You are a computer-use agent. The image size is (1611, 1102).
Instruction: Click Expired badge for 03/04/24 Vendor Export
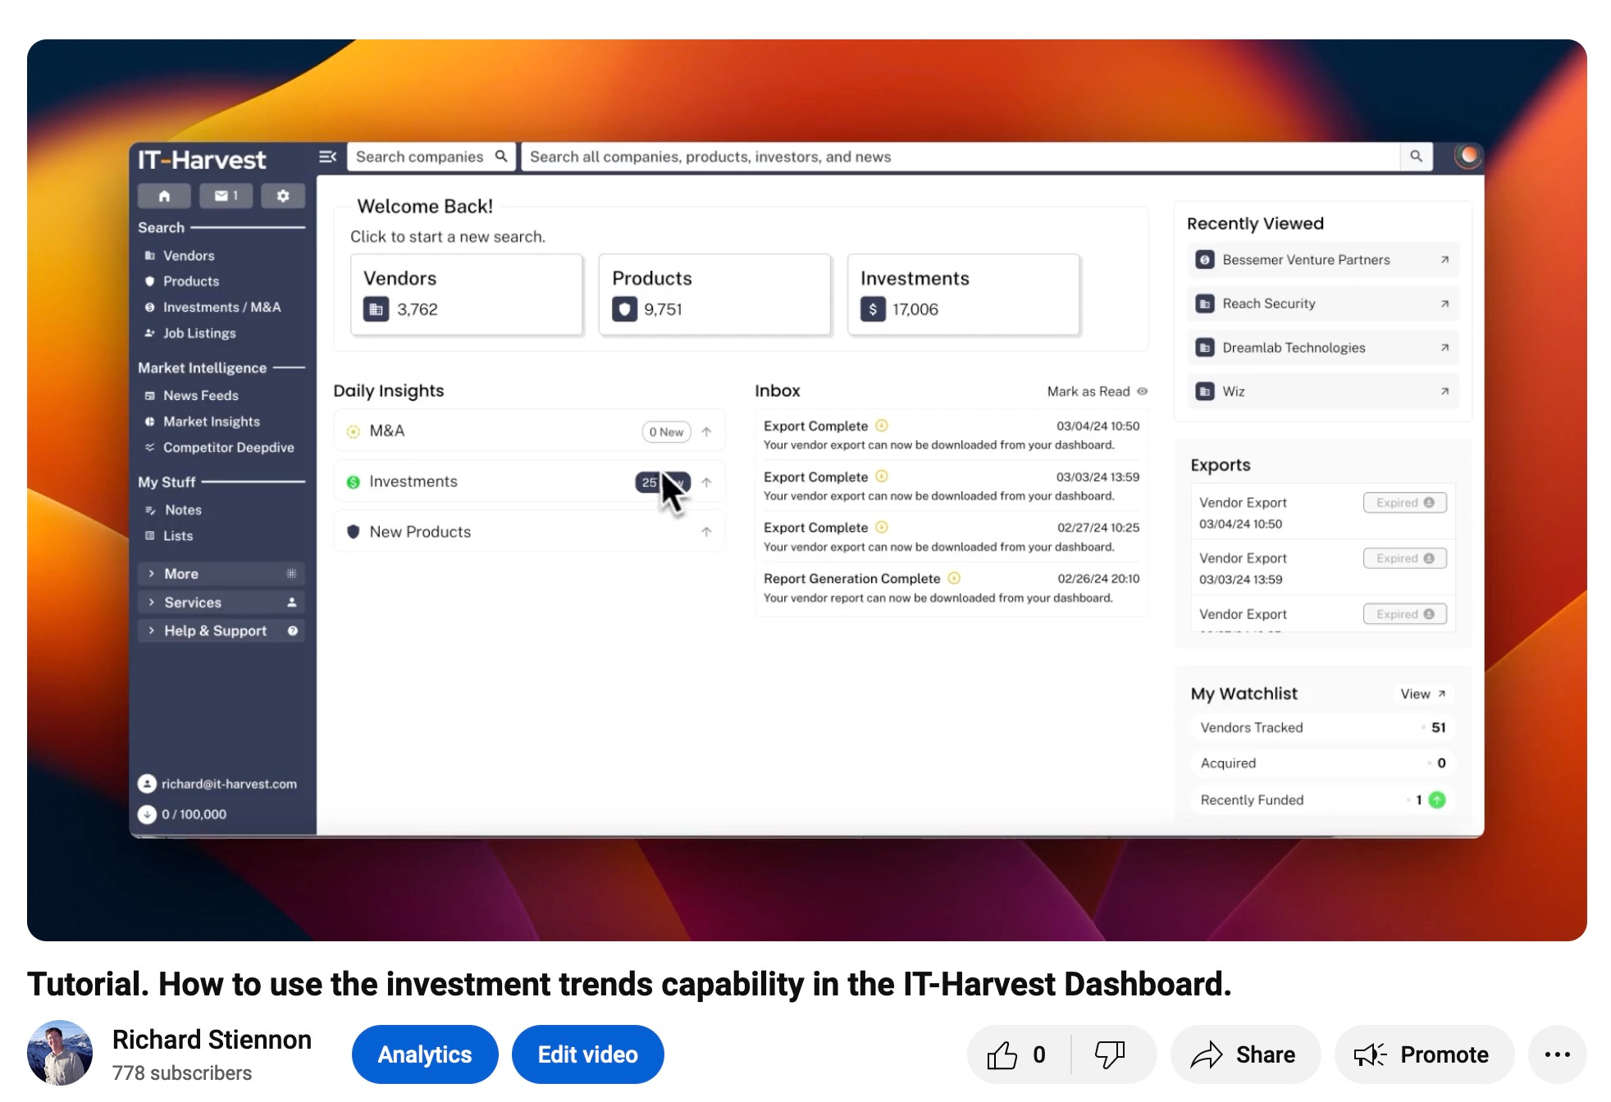[x=1404, y=503]
